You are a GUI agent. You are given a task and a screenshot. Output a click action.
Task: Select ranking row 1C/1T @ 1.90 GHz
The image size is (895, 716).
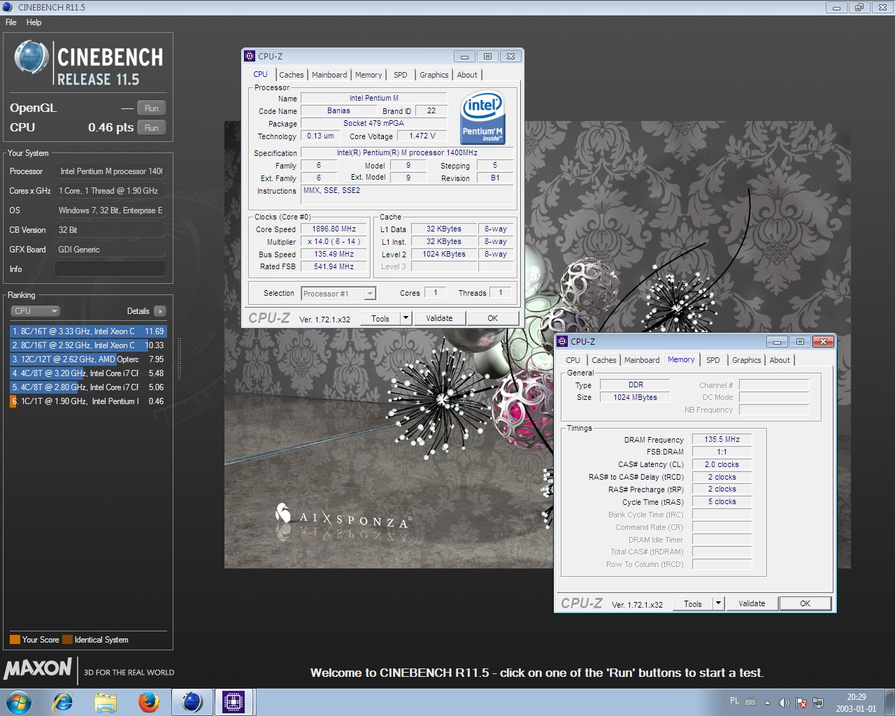pyautogui.click(x=88, y=401)
